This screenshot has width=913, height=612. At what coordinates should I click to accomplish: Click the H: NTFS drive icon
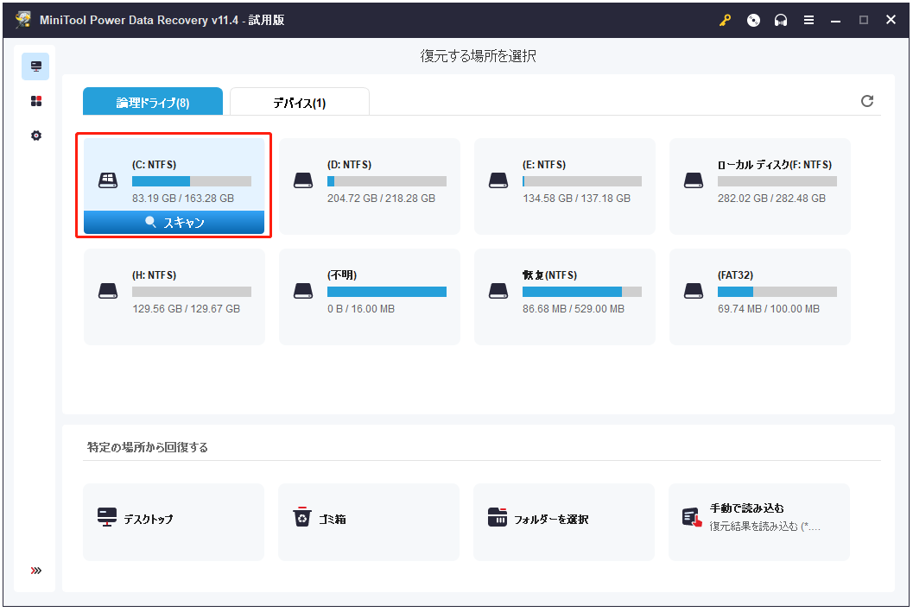coord(108,291)
